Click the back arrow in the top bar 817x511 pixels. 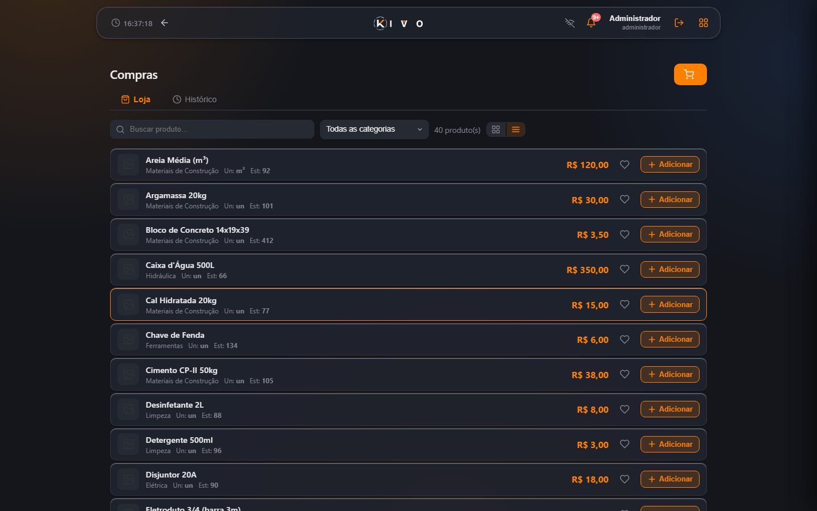click(165, 23)
